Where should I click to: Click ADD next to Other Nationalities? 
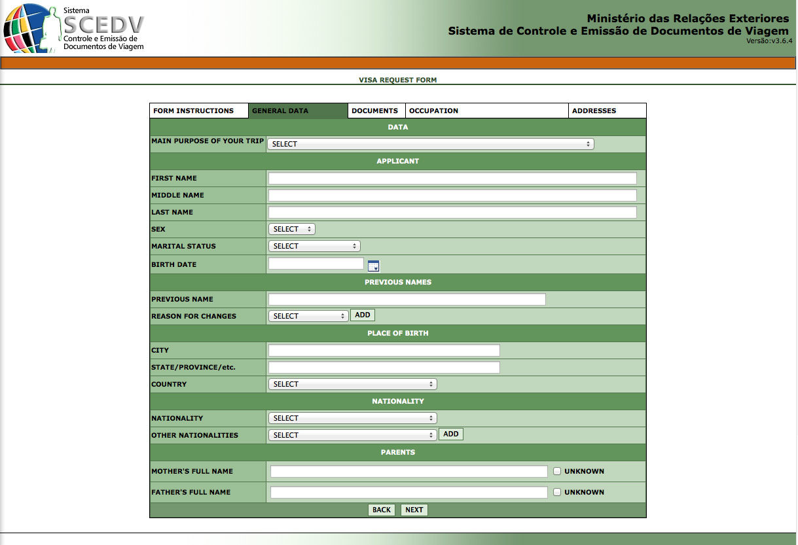[x=451, y=434]
